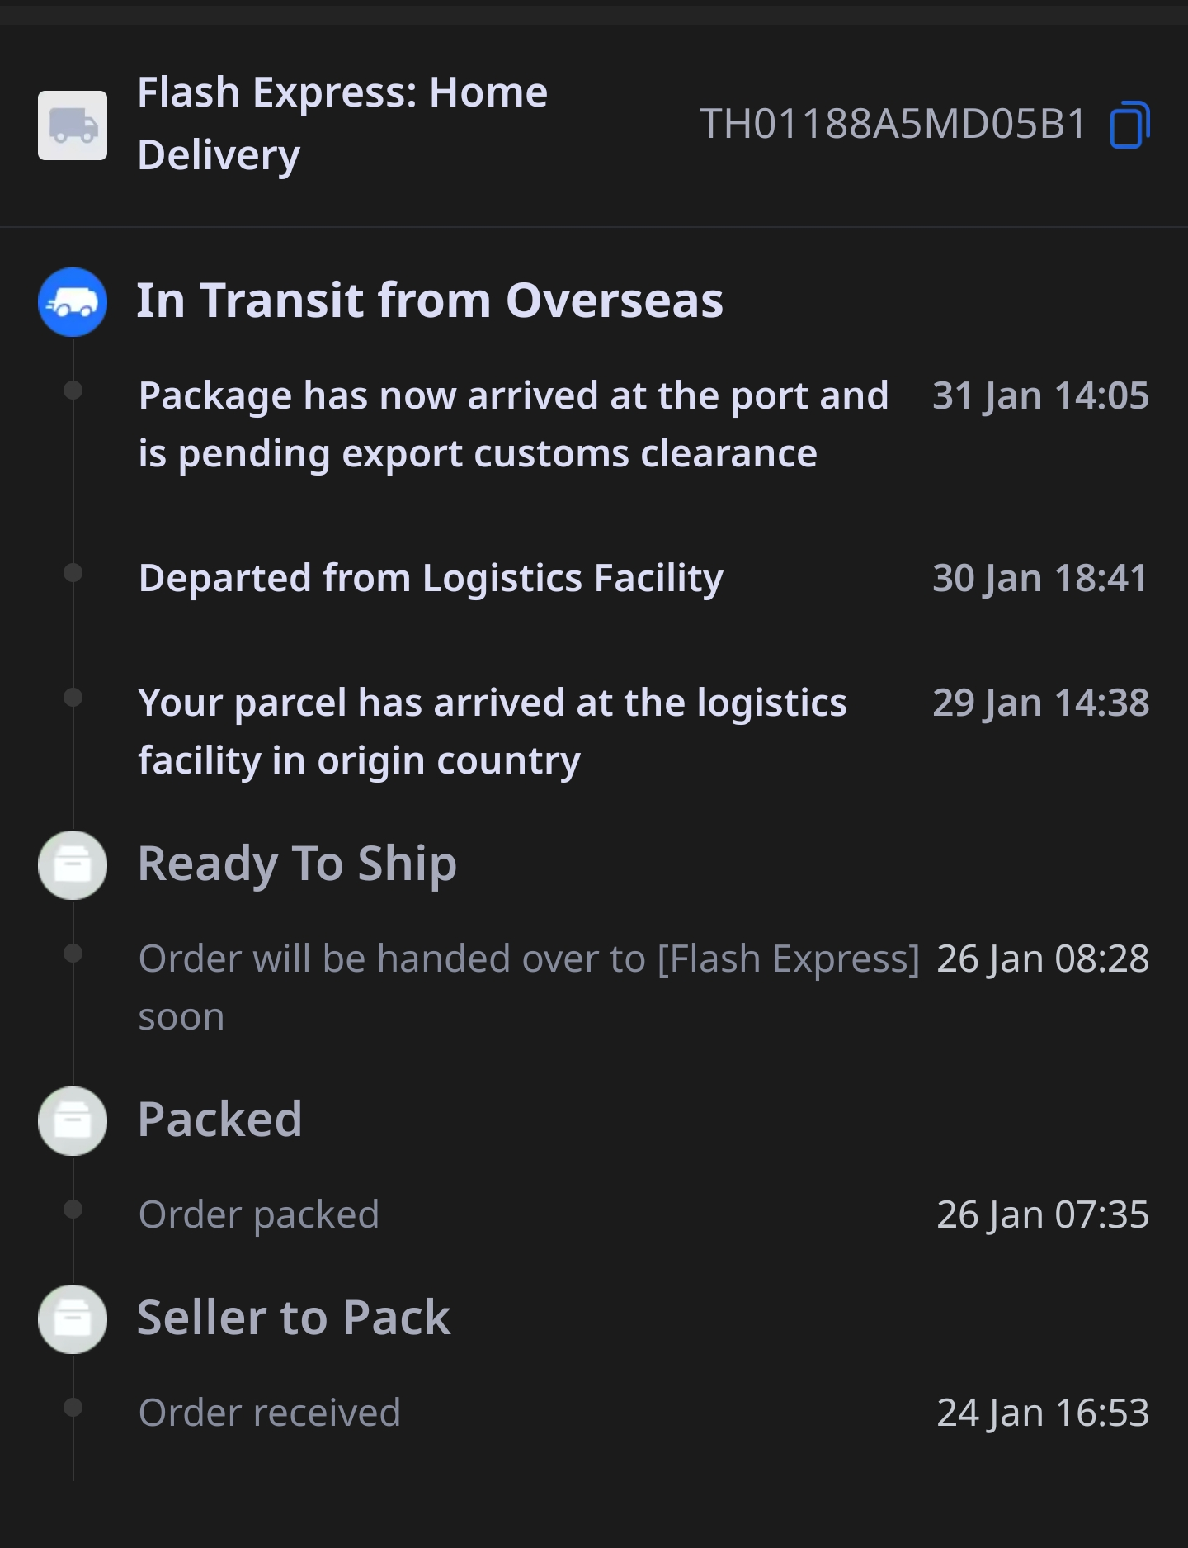Click the 24 Jan 16:53 timestamp
This screenshot has height=1548, width=1188.
(1043, 1413)
